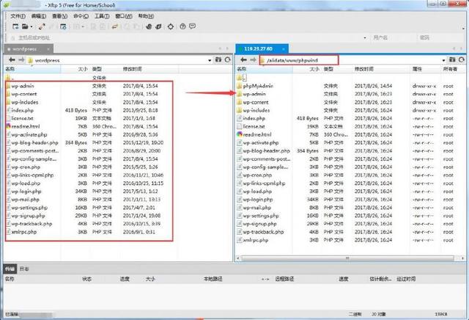The width and height of the screenshot is (469, 320).
Task: Click the transfer sync arrows toolbar icon
Action: pos(114,26)
